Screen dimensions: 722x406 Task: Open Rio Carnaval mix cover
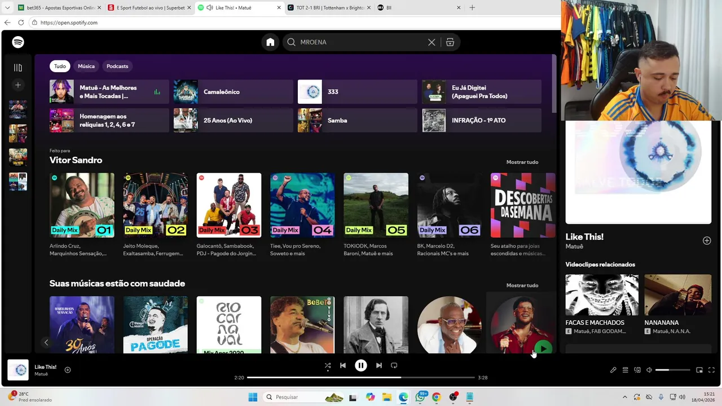tap(229, 325)
